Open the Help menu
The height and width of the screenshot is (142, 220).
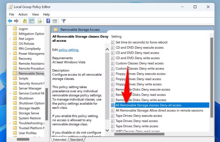point(46,15)
